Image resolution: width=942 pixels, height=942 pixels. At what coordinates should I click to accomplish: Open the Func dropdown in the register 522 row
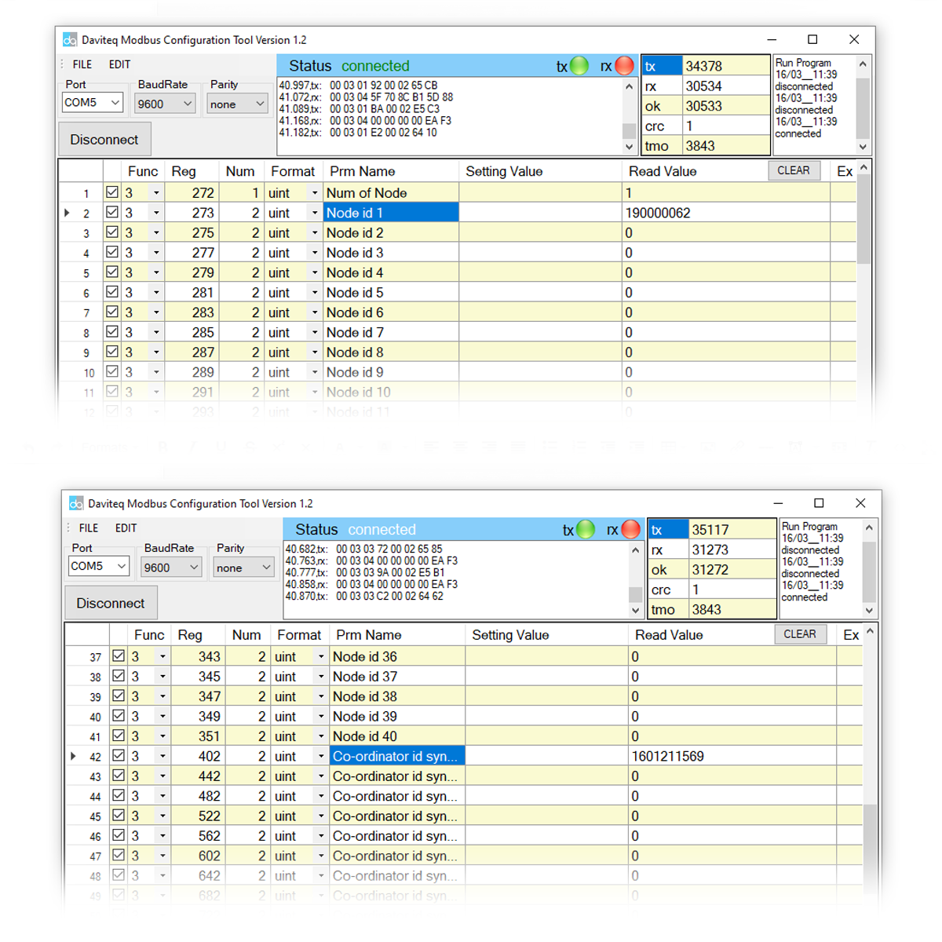coord(162,816)
